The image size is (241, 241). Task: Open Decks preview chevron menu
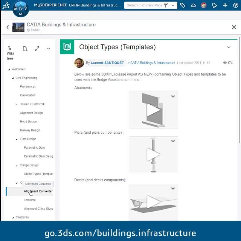click(173, 188)
